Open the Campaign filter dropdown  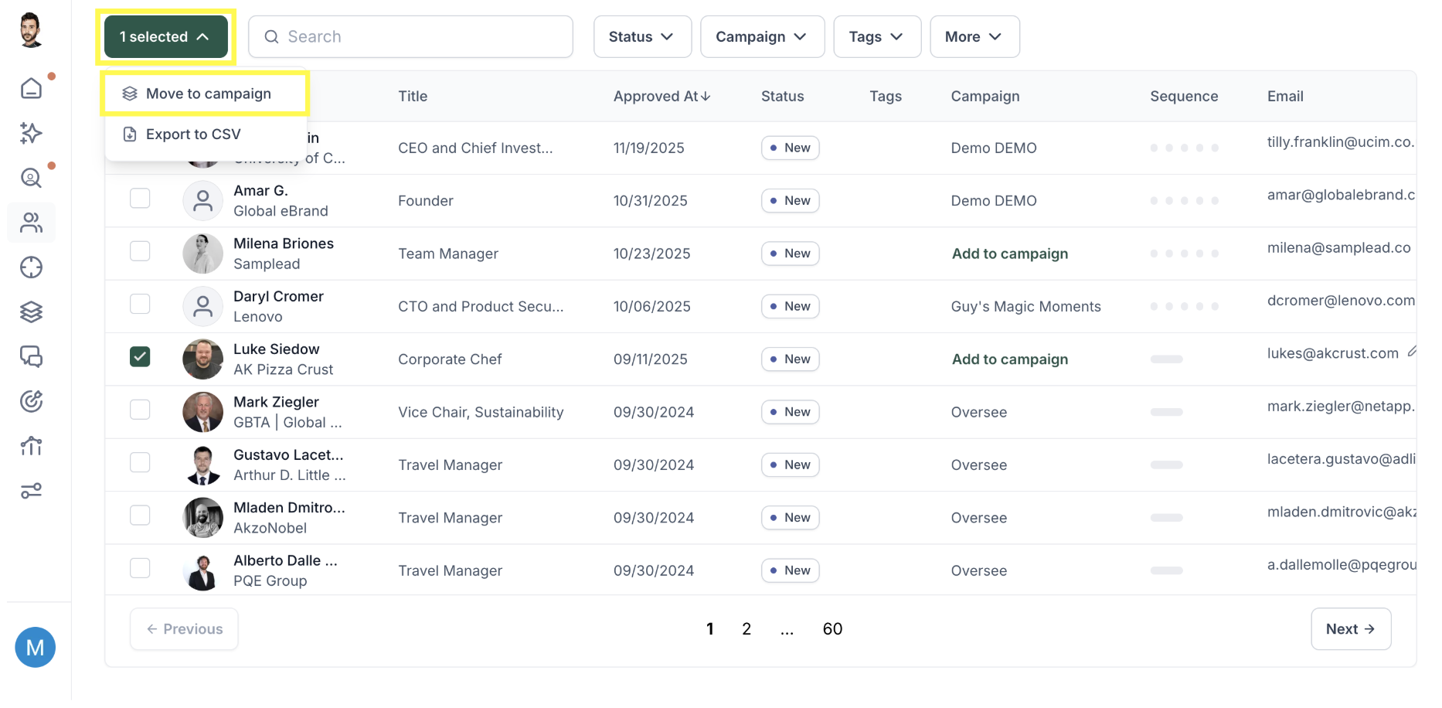point(762,36)
